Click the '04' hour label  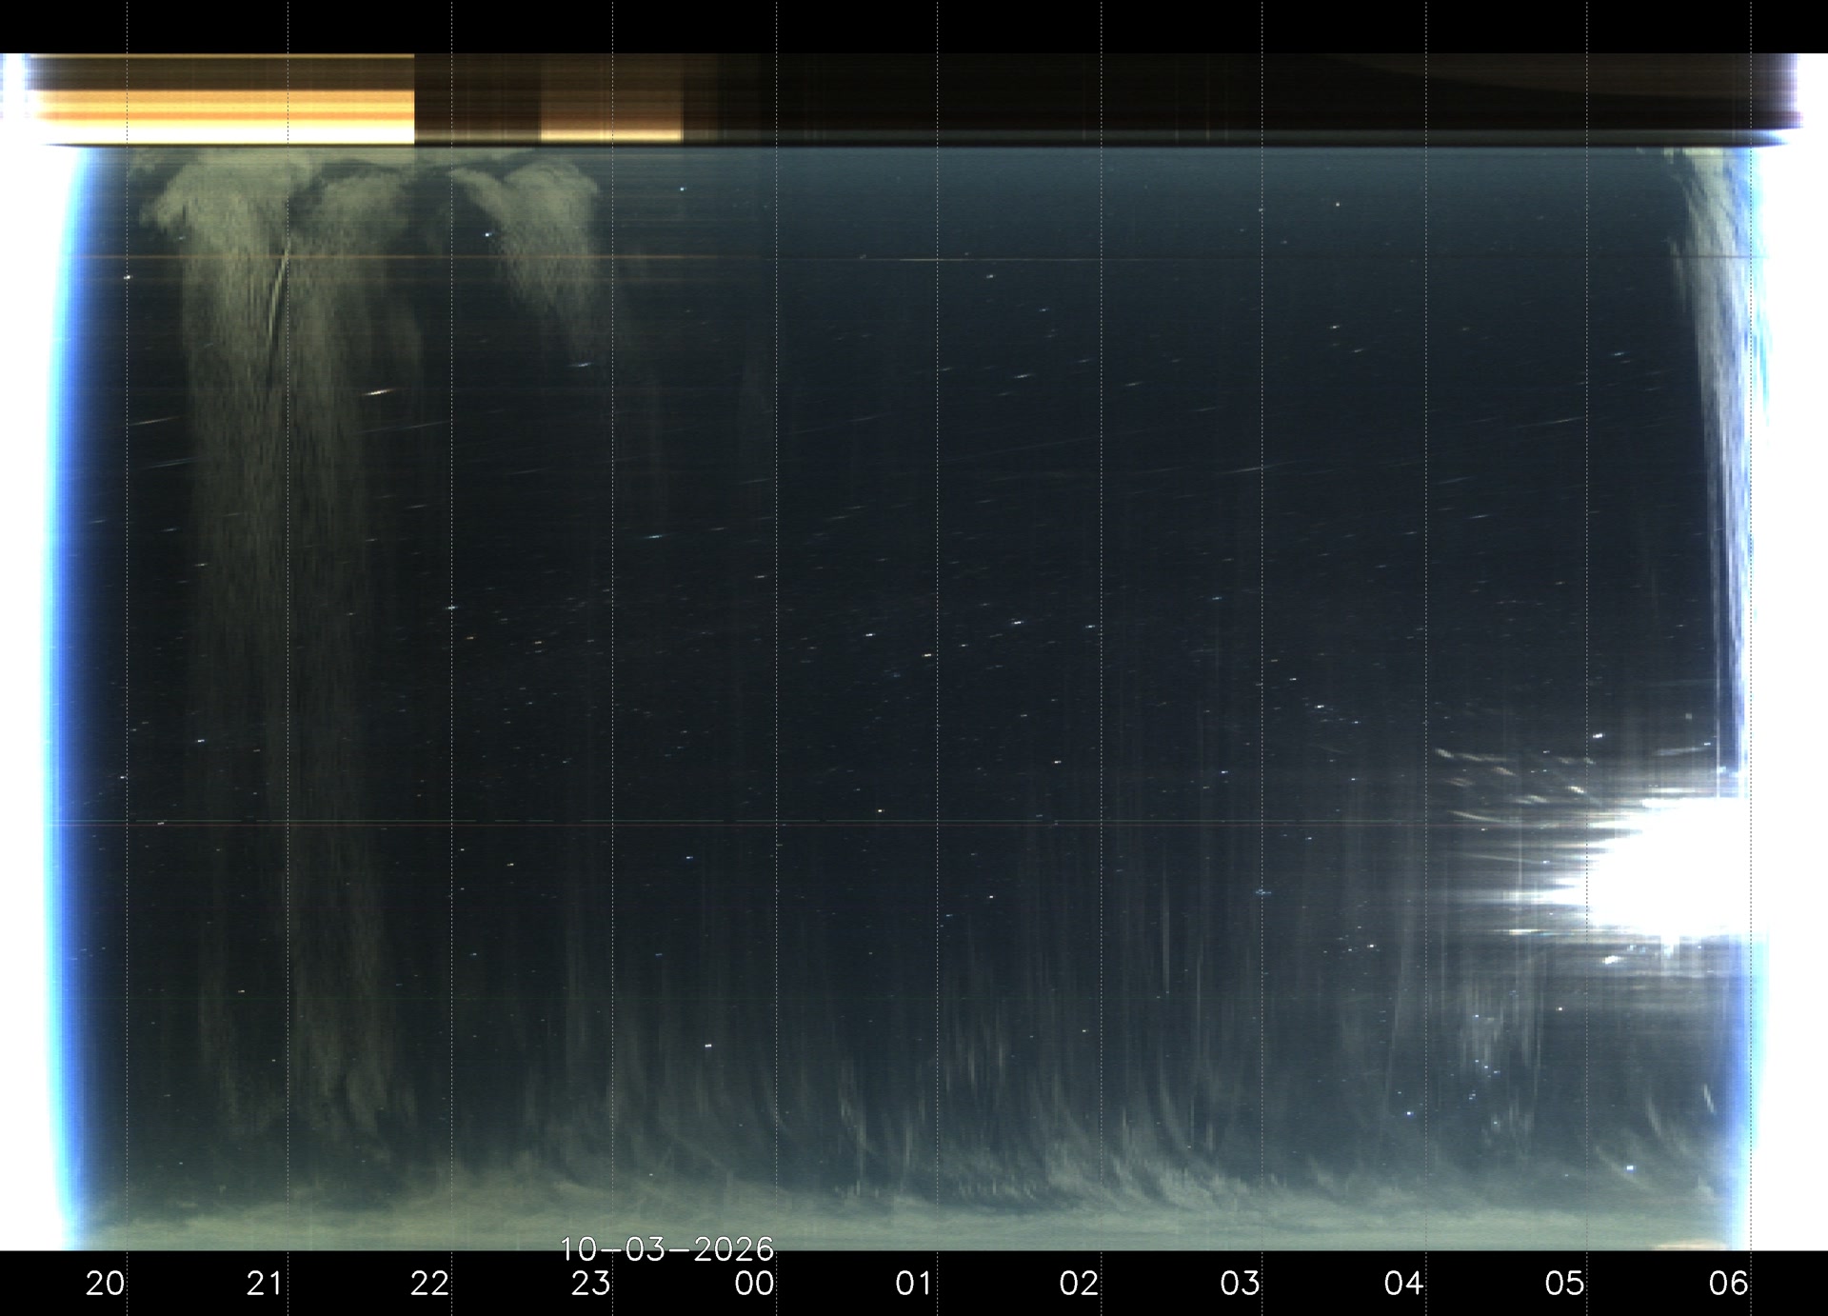[1403, 1284]
